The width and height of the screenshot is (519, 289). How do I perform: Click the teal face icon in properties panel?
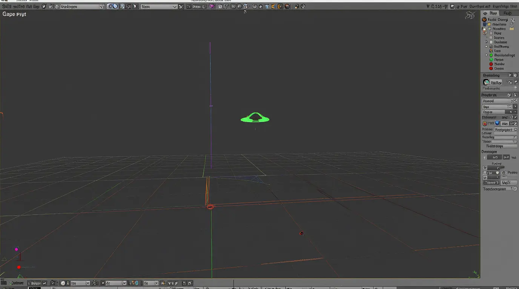(486, 82)
